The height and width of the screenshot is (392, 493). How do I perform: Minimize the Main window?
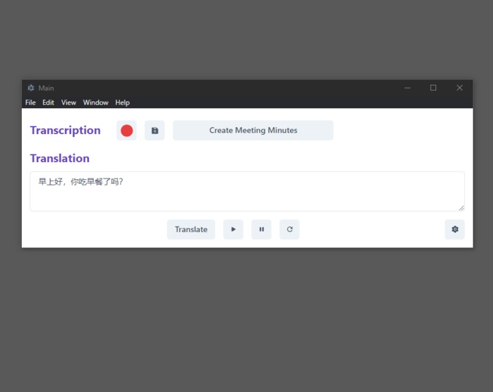pyautogui.click(x=407, y=88)
